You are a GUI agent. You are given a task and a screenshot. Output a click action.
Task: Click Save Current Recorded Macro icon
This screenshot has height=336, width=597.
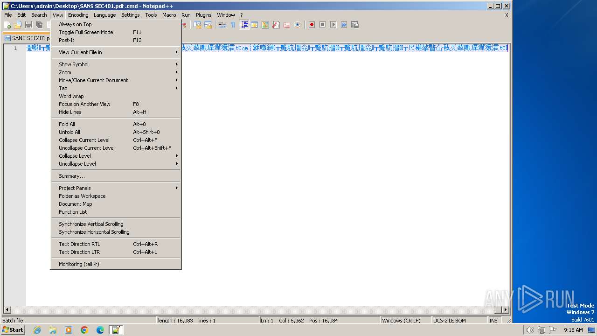pos(354,25)
